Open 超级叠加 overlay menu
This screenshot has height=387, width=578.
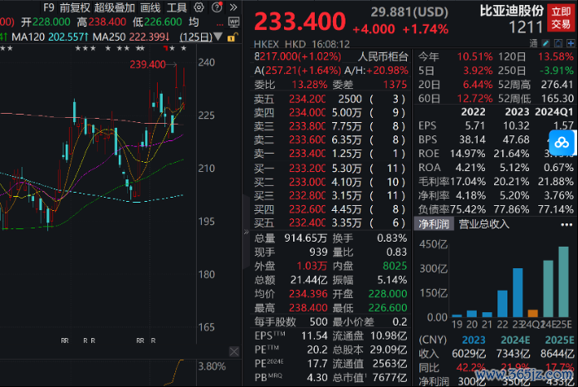click(115, 7)
